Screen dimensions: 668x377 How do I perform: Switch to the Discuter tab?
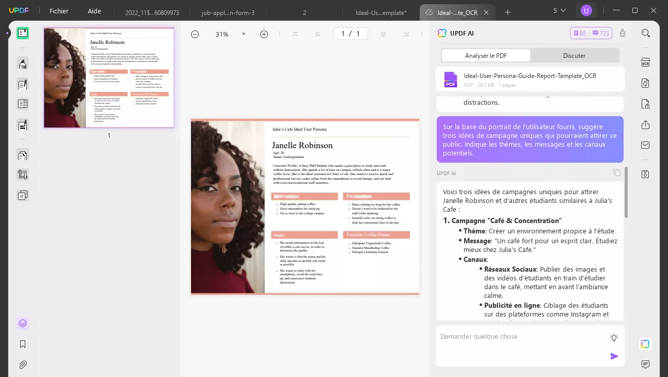click(x=574, y=55)
